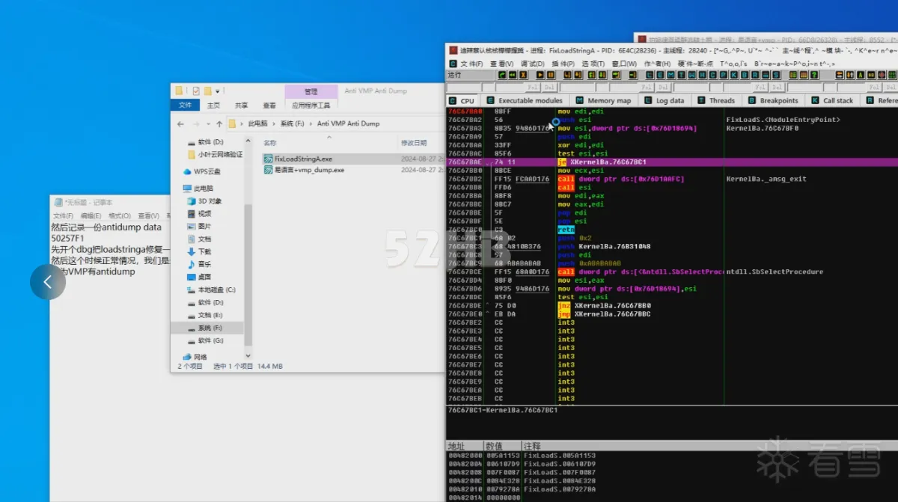Screen dimensions: 898x502
Task: Click the Restart program toolbar icon in debugger
Action: click(x=501, y=75)
